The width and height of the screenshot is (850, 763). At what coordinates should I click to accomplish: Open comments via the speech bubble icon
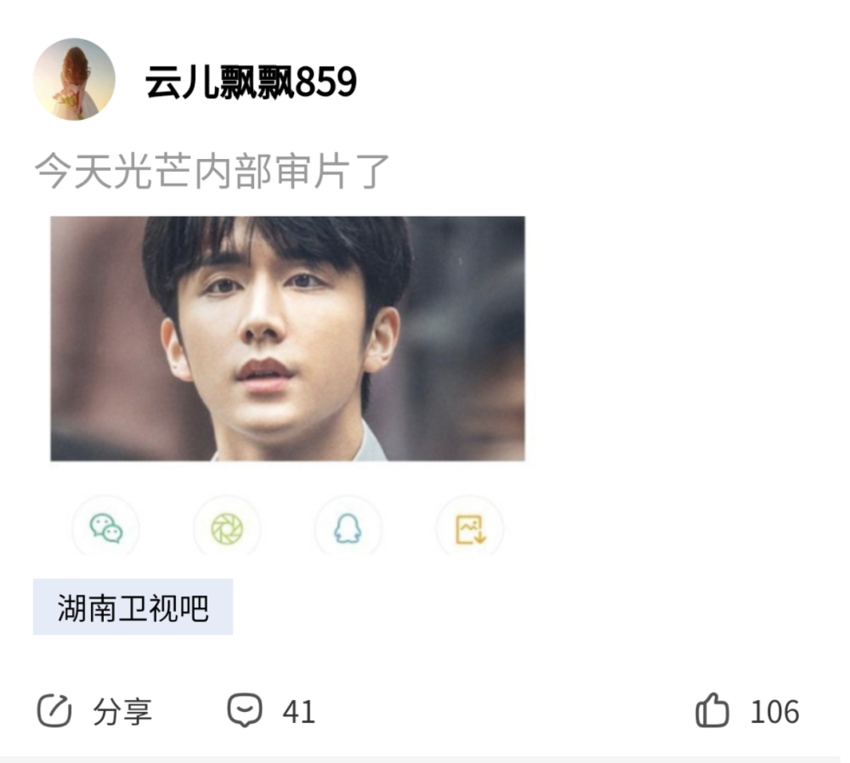[x=245, y=709]
